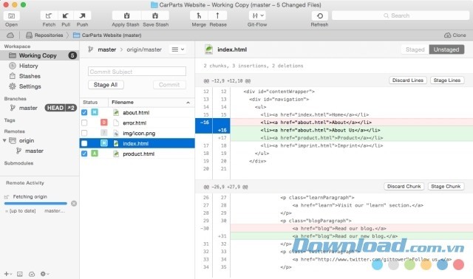Pull changes with the Pull icon

66,15
